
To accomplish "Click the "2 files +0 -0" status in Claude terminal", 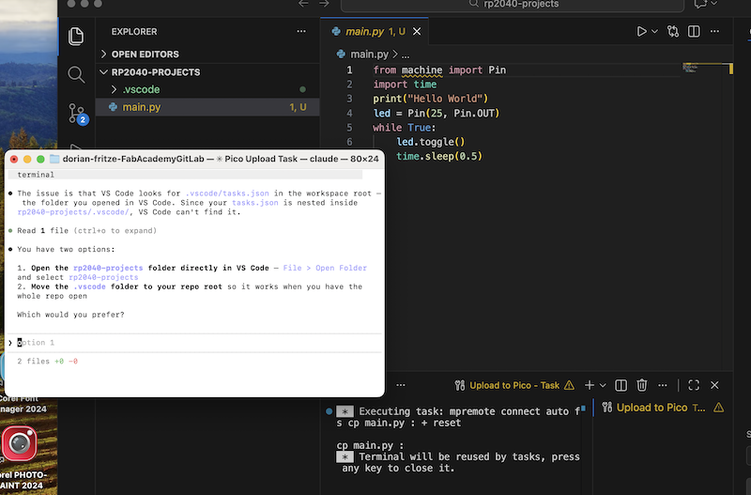I will tap(48, 362).
